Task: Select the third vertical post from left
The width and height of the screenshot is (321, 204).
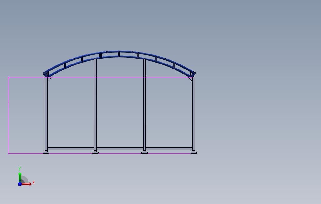Action: [x=144, y=105]
